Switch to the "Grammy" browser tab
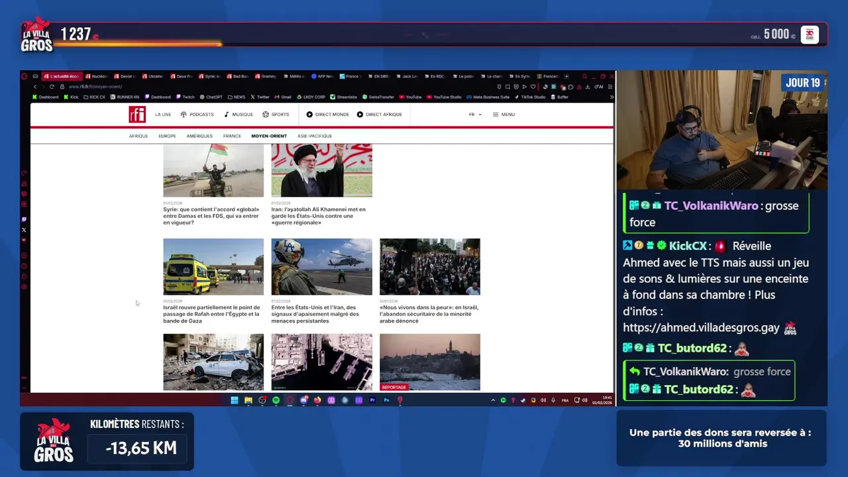The height and width of the screenshot is (477, 848). click(x=266, y=76)
